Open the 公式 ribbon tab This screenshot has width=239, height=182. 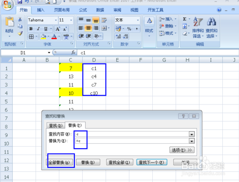click(83, 10)
